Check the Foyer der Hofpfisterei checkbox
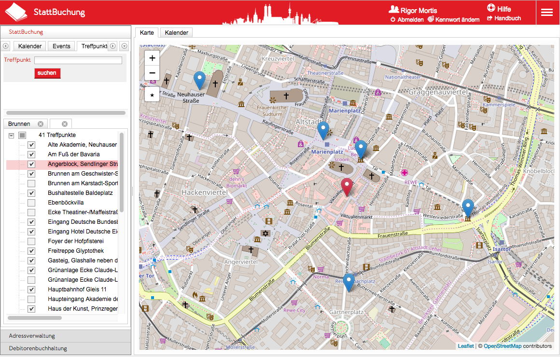The image size is (560, 357). tap(31, 241)
